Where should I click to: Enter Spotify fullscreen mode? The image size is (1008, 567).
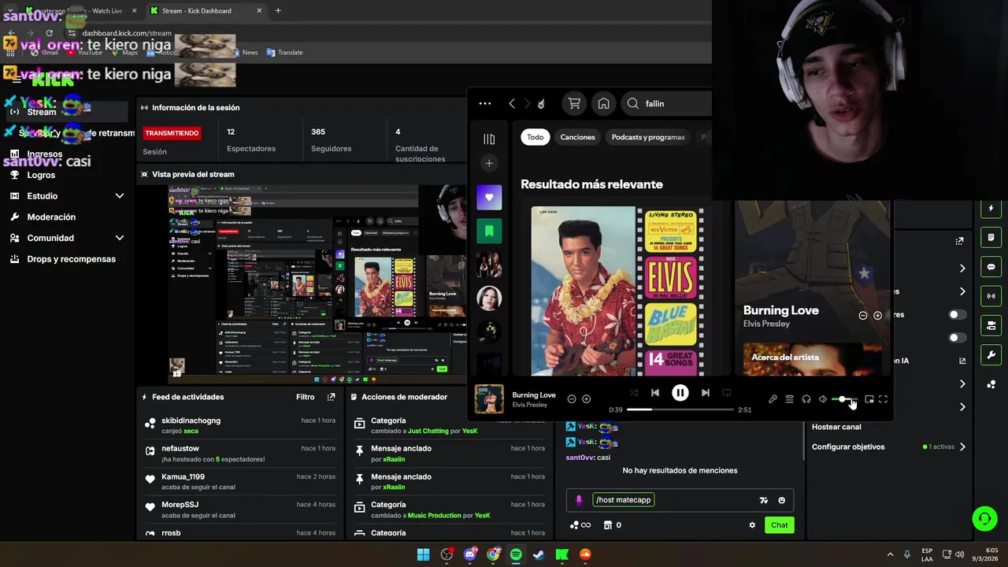(883, 399)
